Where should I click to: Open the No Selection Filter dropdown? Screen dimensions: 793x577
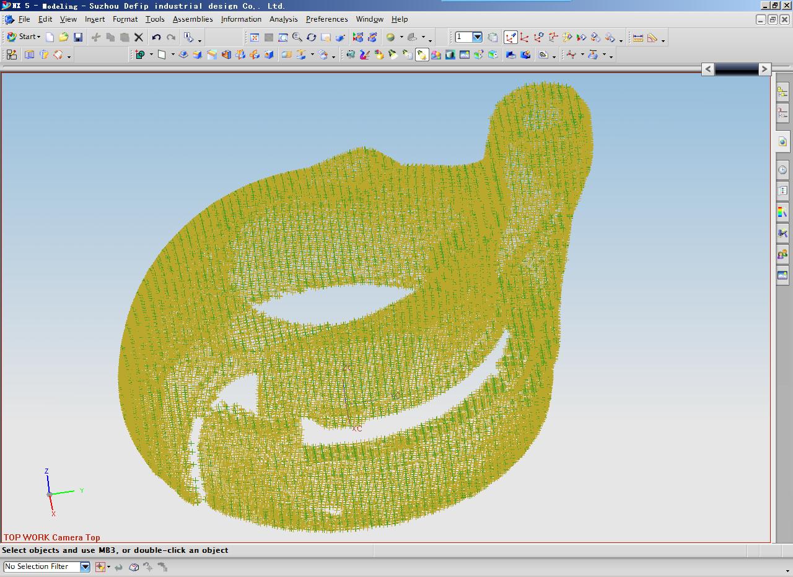click(85, 566)
